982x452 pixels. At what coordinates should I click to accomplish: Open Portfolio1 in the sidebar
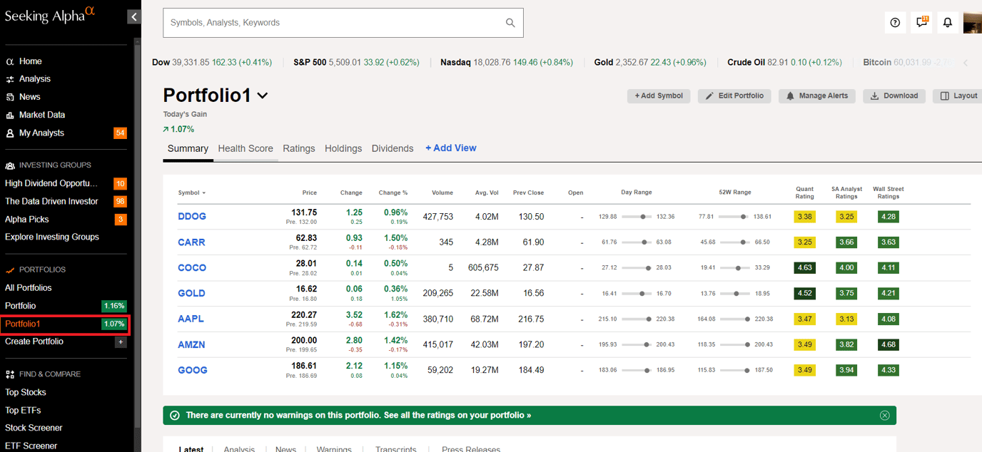[x=65, y=324]
